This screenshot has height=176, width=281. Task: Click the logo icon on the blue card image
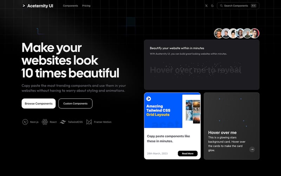pos(149,99)
